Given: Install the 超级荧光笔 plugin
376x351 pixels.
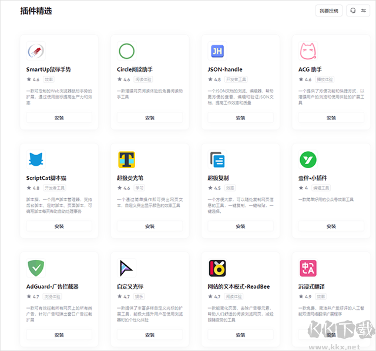Looking at the screenshot, I should point(150,226).
